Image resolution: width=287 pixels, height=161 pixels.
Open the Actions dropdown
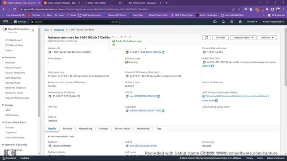pos(267,38)
